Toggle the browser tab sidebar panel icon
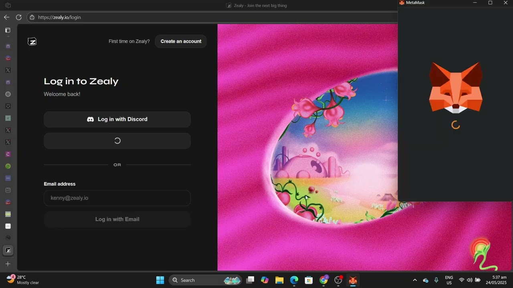This screenshot has width=513, height=288. click(8, 30)
